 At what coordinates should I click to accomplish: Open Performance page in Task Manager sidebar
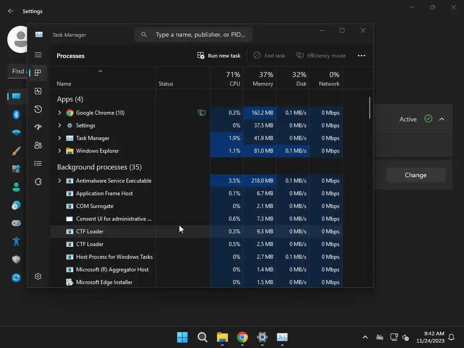38,91
